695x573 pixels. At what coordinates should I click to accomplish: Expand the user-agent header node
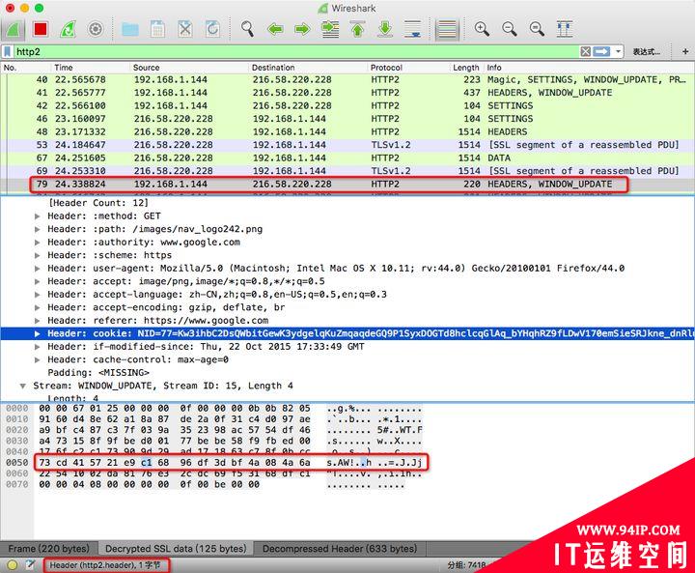click(38, 269)
